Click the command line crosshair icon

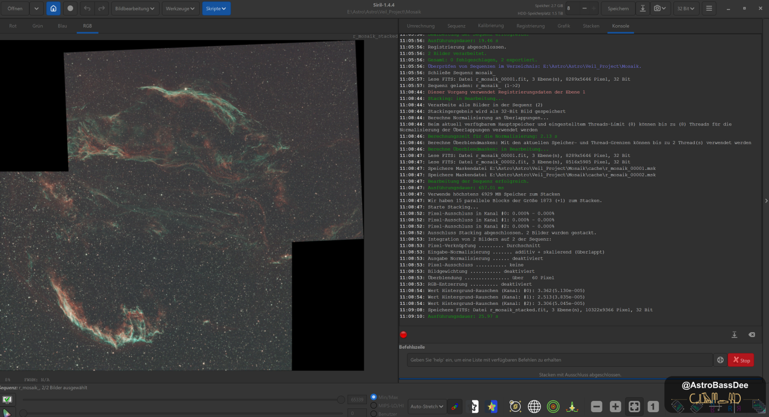tap(720, 360)
